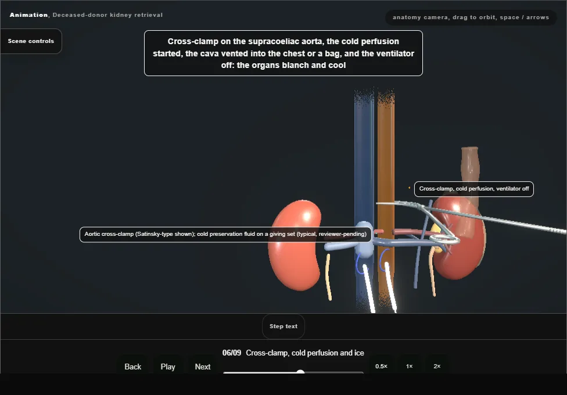Image resolution: width=567 pixels, height=395 pixels.
Task: Click the timeline progress slider handle
Action: (300, 372)
